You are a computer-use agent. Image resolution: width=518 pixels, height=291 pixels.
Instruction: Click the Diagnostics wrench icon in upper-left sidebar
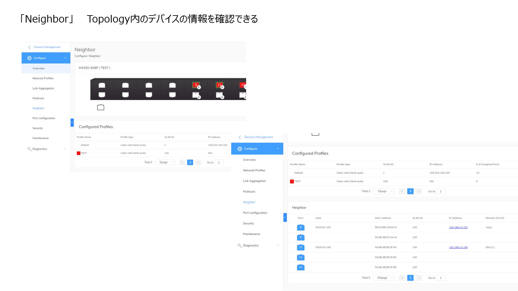tap(29, 149)
